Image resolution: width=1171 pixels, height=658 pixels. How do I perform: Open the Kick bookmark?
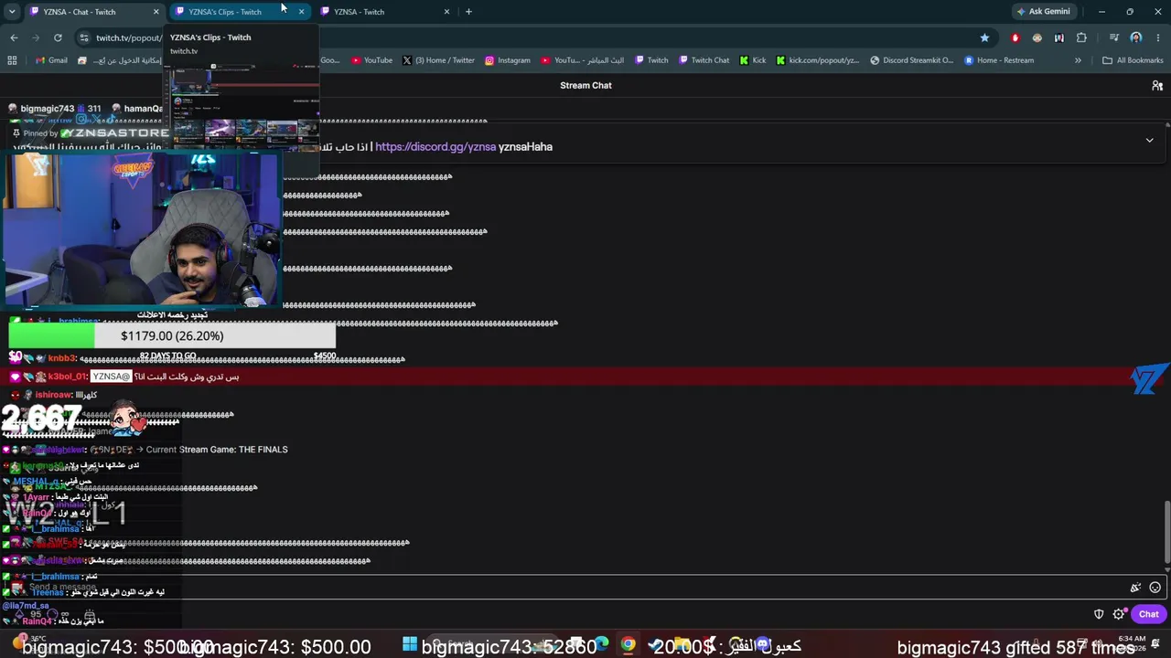[x=754, y=60]
